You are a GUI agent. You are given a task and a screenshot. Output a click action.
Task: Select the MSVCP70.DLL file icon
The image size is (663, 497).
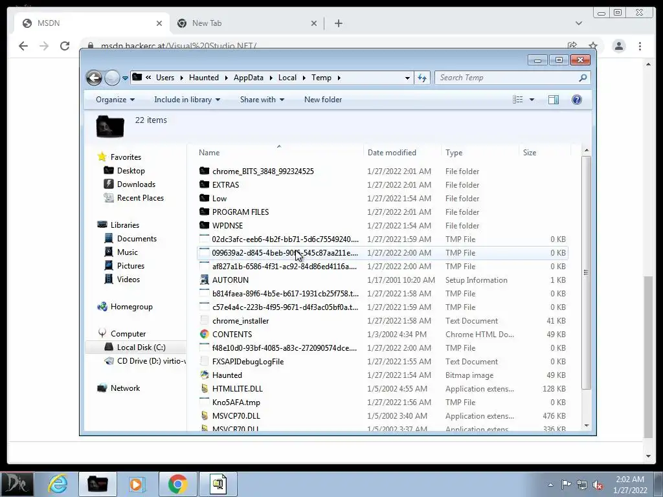pos(204,416)
